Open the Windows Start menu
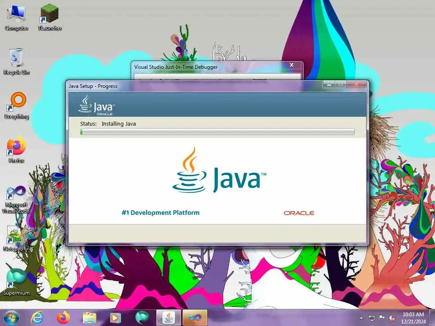The width and height of the screenshot is (435, 326). click(11, 318)
